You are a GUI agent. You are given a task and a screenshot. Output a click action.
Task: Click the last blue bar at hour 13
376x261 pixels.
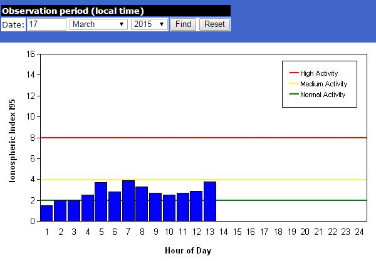click(x=210, y=202)
